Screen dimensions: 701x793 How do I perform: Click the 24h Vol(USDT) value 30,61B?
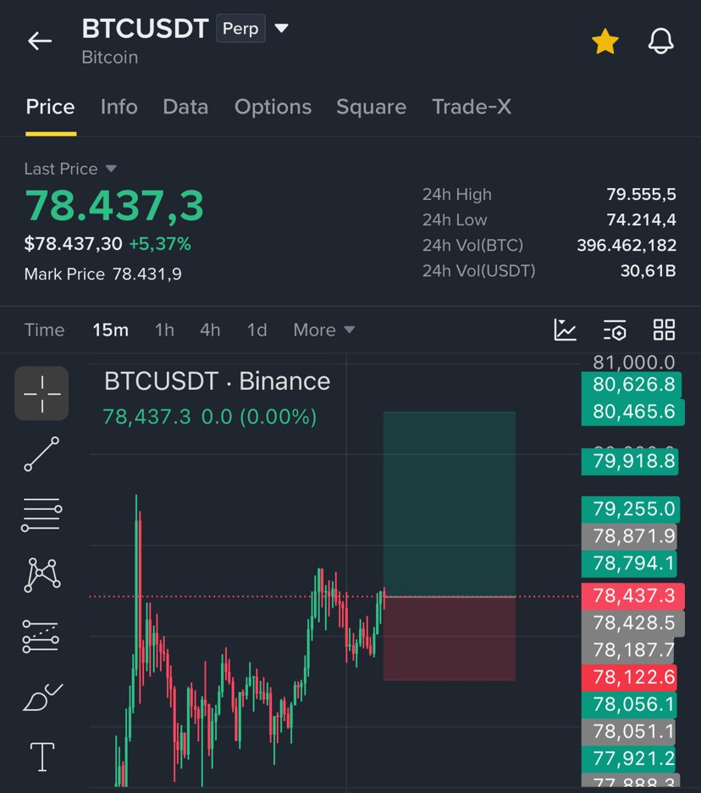[x=648, y=271]
